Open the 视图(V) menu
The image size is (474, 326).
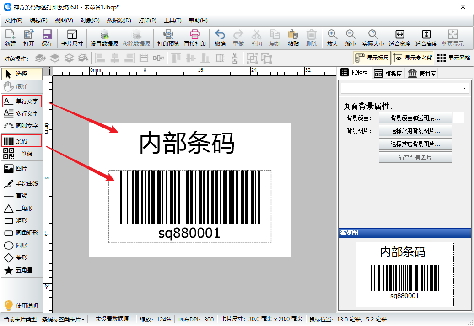[64, 21]
